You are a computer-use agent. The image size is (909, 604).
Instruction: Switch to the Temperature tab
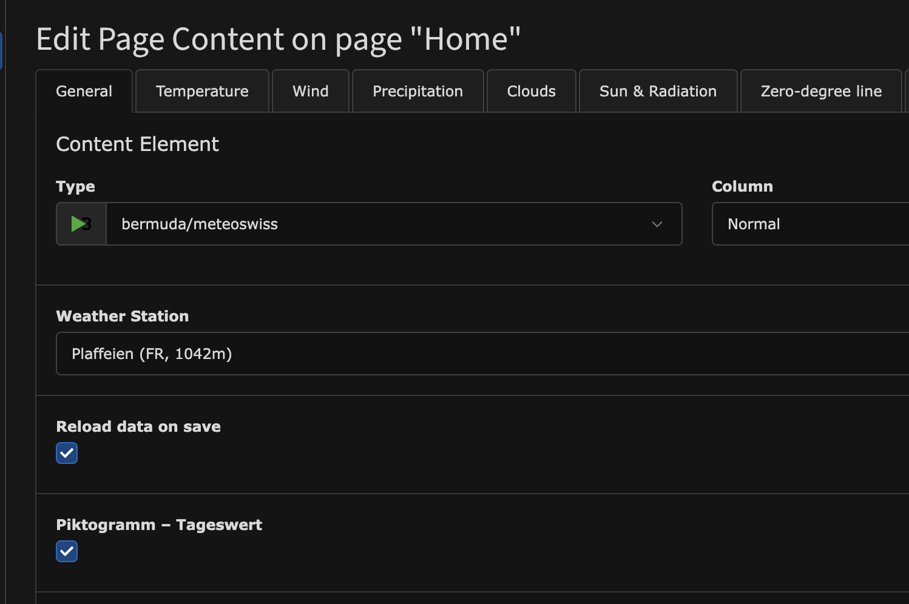202,91
